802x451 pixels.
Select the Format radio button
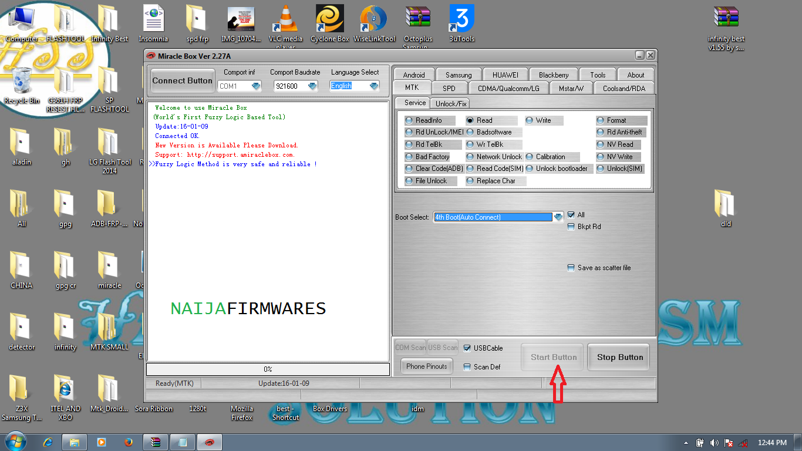tap(601, 120)
